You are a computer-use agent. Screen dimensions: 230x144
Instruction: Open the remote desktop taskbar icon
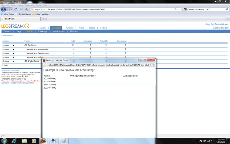point(54,141)
